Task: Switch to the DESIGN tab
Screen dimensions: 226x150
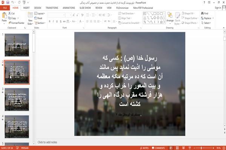Action: (37, 8)
